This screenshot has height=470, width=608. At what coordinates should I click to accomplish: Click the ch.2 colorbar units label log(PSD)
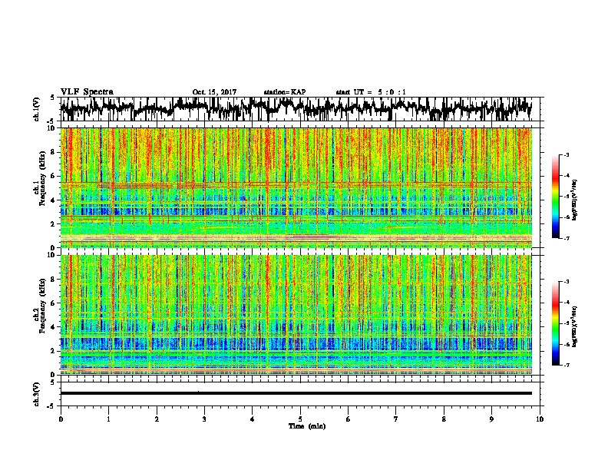click(x=575, y=326)
